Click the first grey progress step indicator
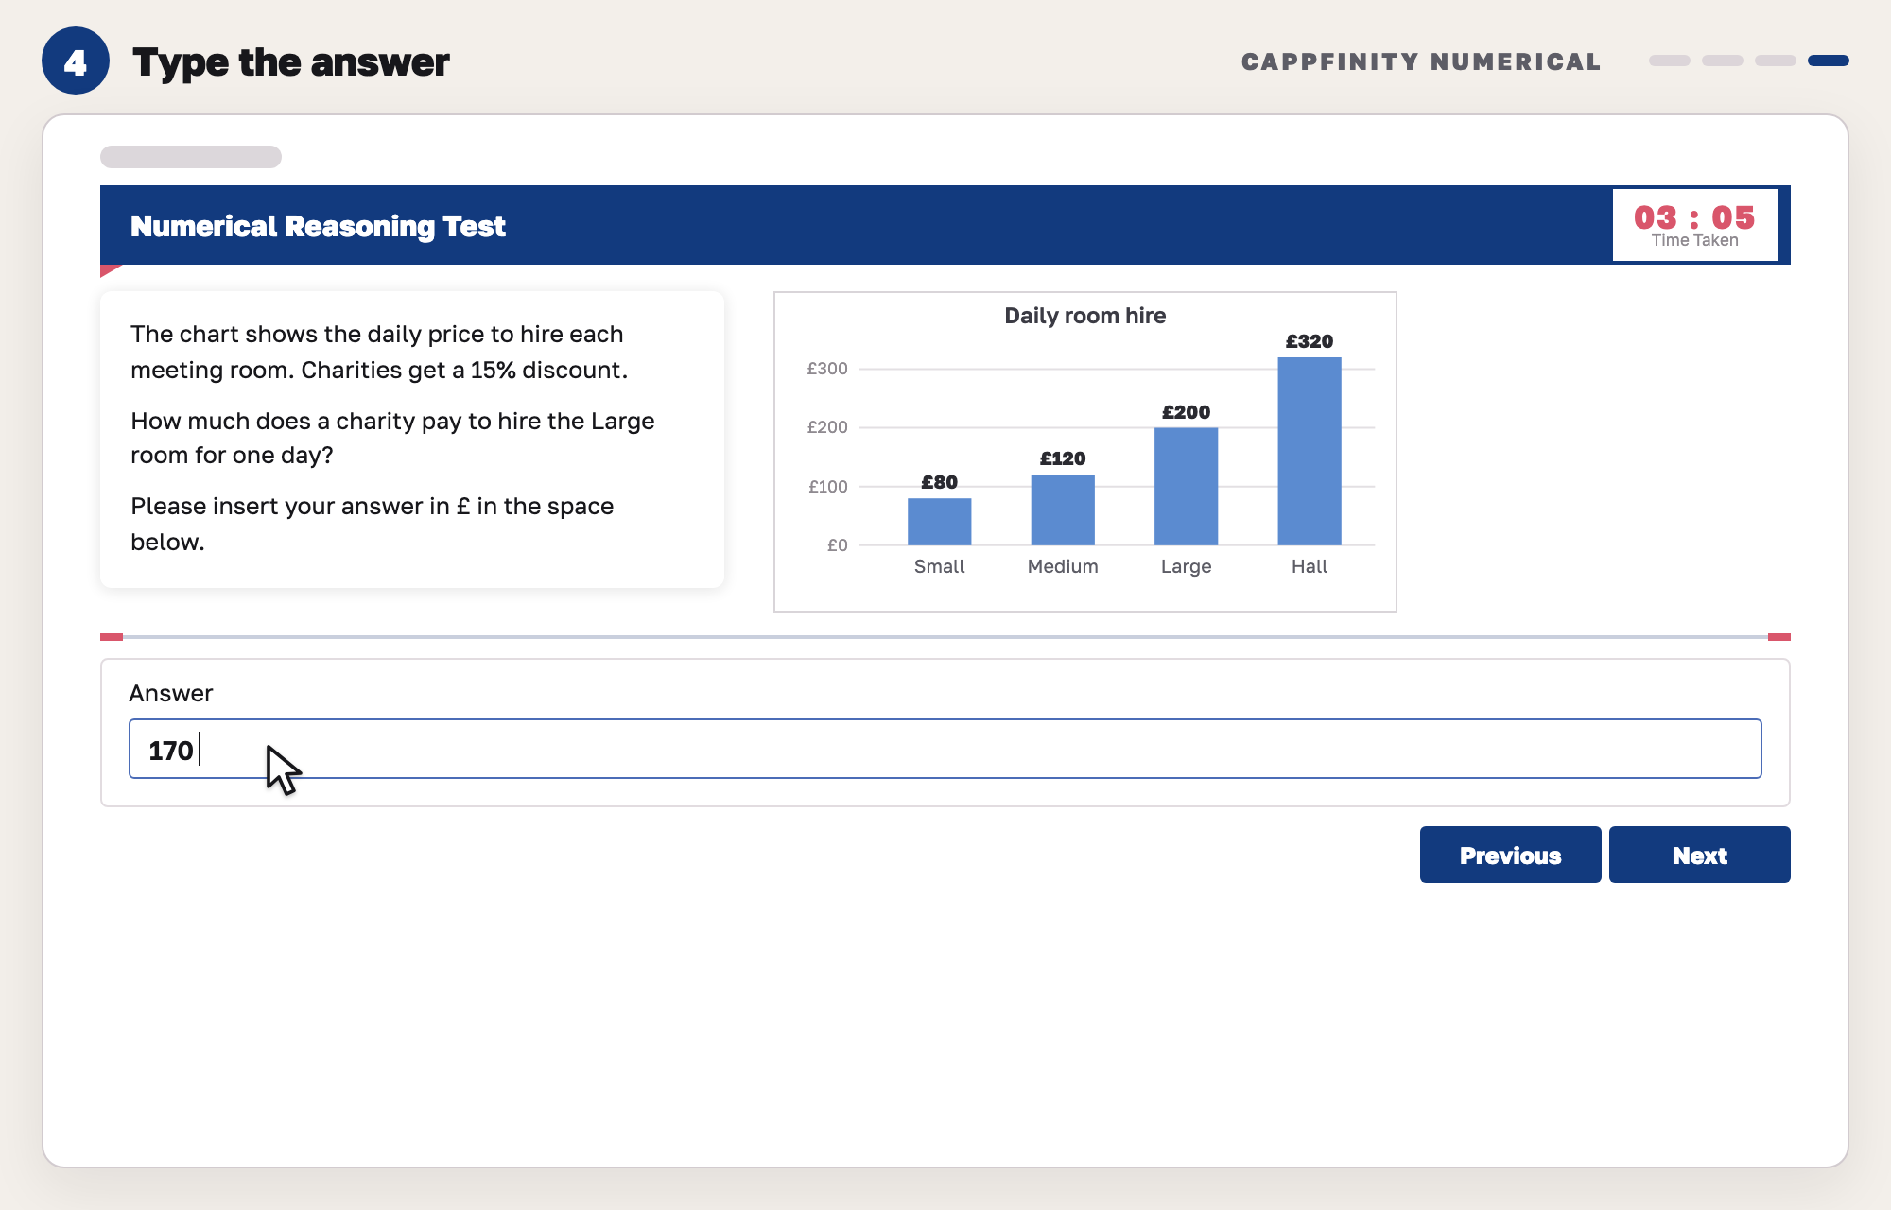The image size is (1891, 1210). pyautogui.click(x=1669, y=60)
